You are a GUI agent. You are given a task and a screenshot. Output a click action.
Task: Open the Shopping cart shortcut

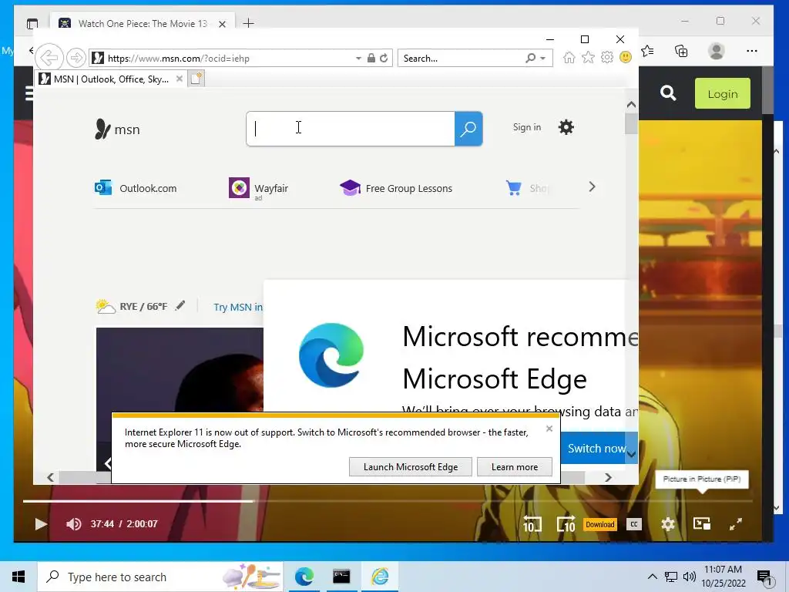527,188
